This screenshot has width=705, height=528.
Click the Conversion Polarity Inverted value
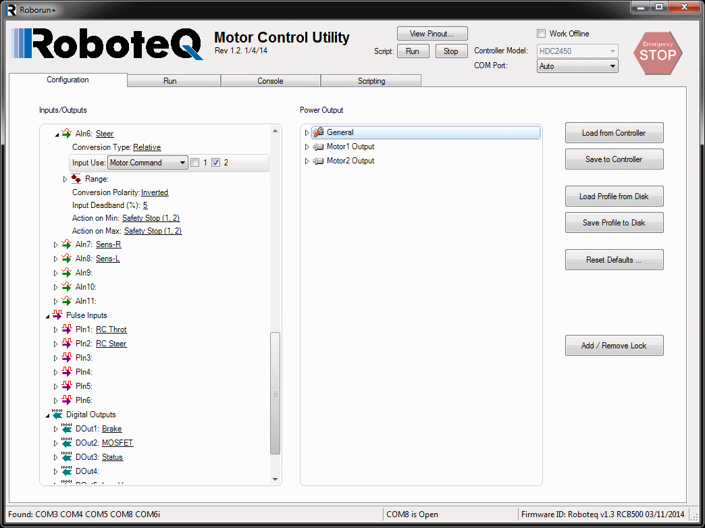pos(155,192)
